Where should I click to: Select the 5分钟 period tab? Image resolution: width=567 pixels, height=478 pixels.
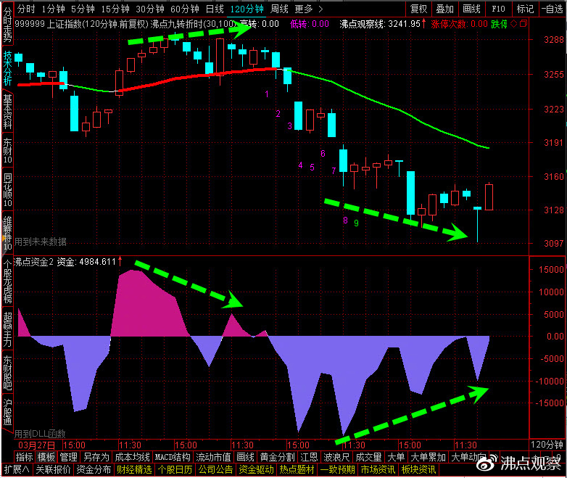[x=83, y=9]
